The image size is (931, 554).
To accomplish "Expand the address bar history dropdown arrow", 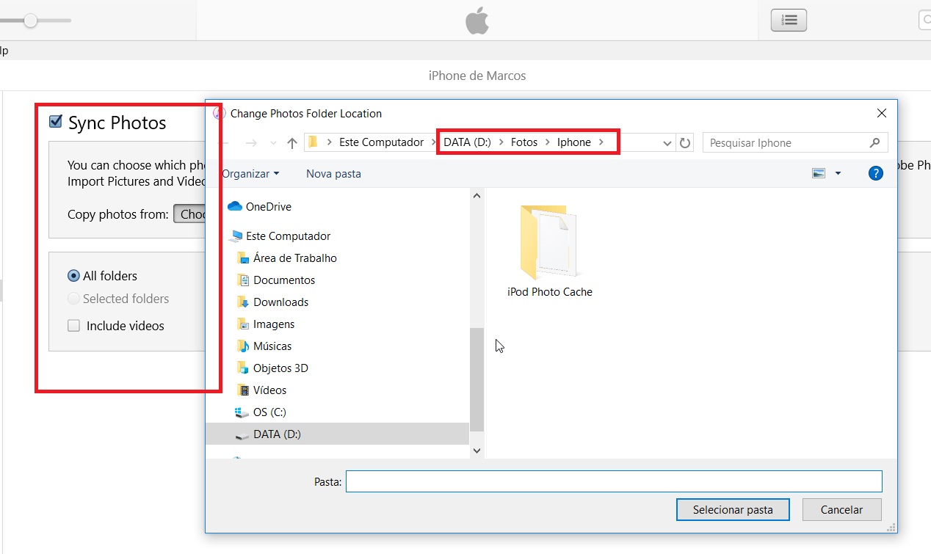I will 666,142.
